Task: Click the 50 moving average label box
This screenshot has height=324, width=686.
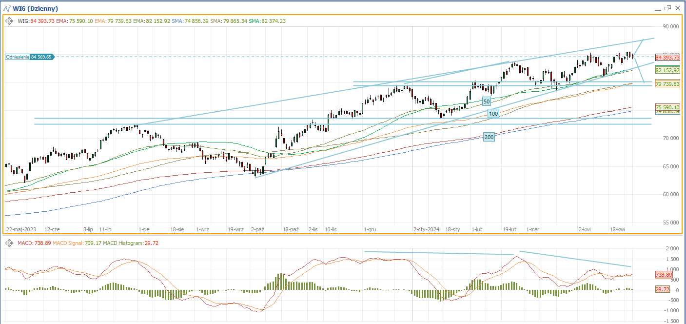Action: [x=486, y=101]
